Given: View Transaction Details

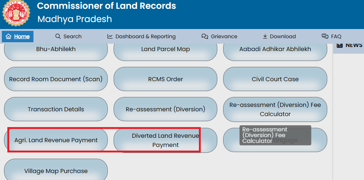Looking at the screenshot, I should point(56,109).
